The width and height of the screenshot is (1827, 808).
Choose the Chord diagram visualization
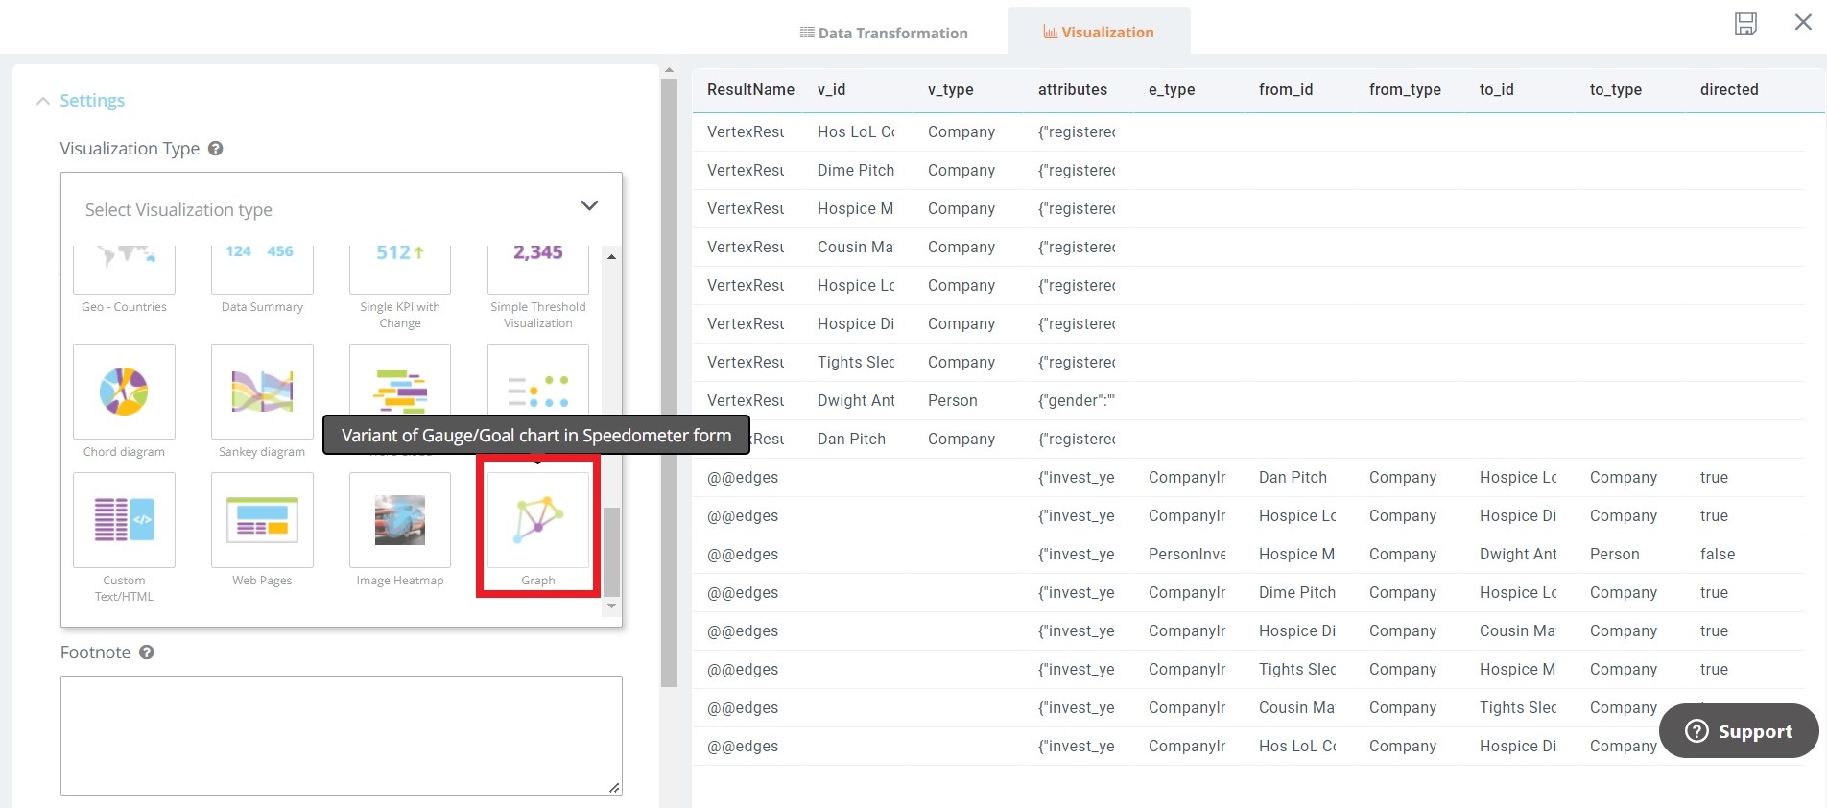124,392
